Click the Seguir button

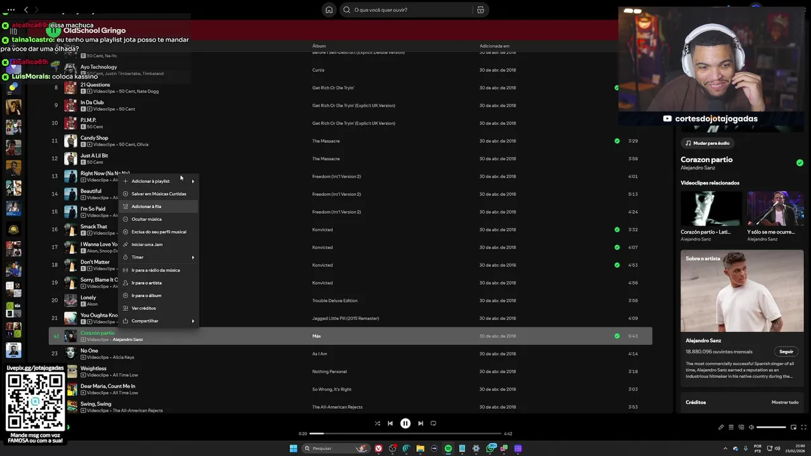(x=786, y=351)
